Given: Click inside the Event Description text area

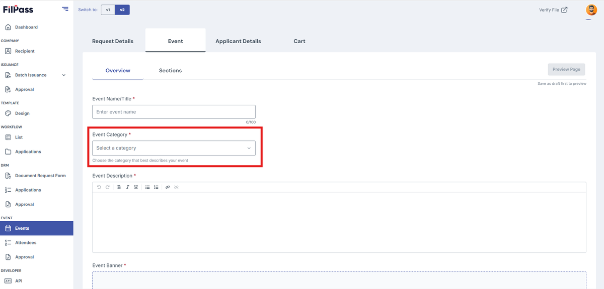Looking at the screenshot, I should click(x=339, y=222).
